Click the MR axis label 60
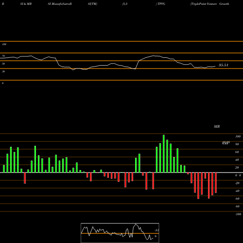Screen dimensions: 243x243 coord(237,152)
